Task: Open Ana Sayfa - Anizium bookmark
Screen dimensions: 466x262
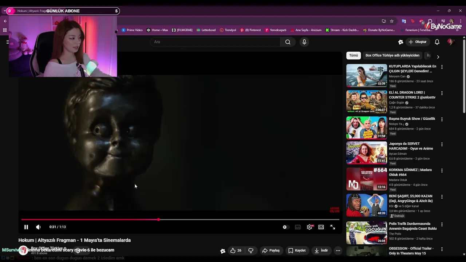Action: click(306, 30)
